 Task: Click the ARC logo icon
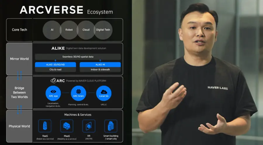pyautogui.click(x=53, y=81)
